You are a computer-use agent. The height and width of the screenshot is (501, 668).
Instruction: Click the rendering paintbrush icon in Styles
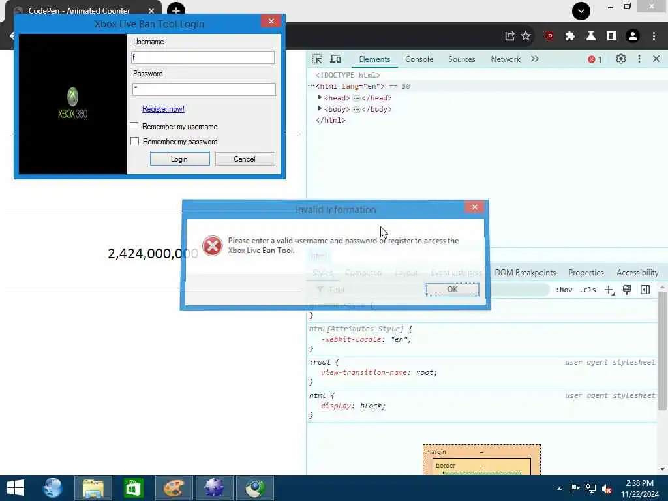627,290
